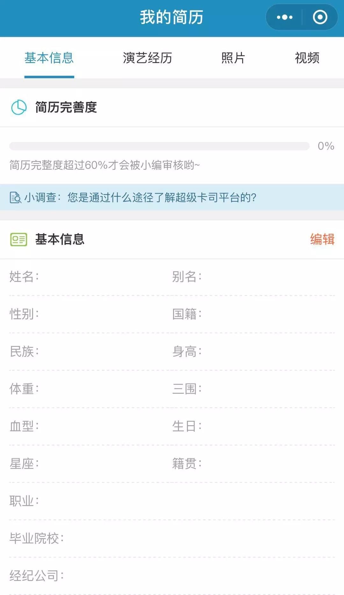Tap the mini program close circle icon

[320, 17]
